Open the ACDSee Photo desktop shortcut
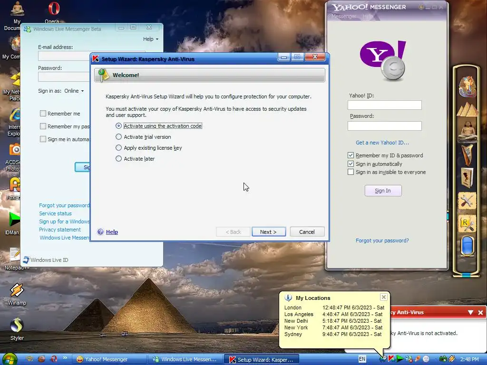This screenshot has height=365, width=487. (x=12, y=157)
